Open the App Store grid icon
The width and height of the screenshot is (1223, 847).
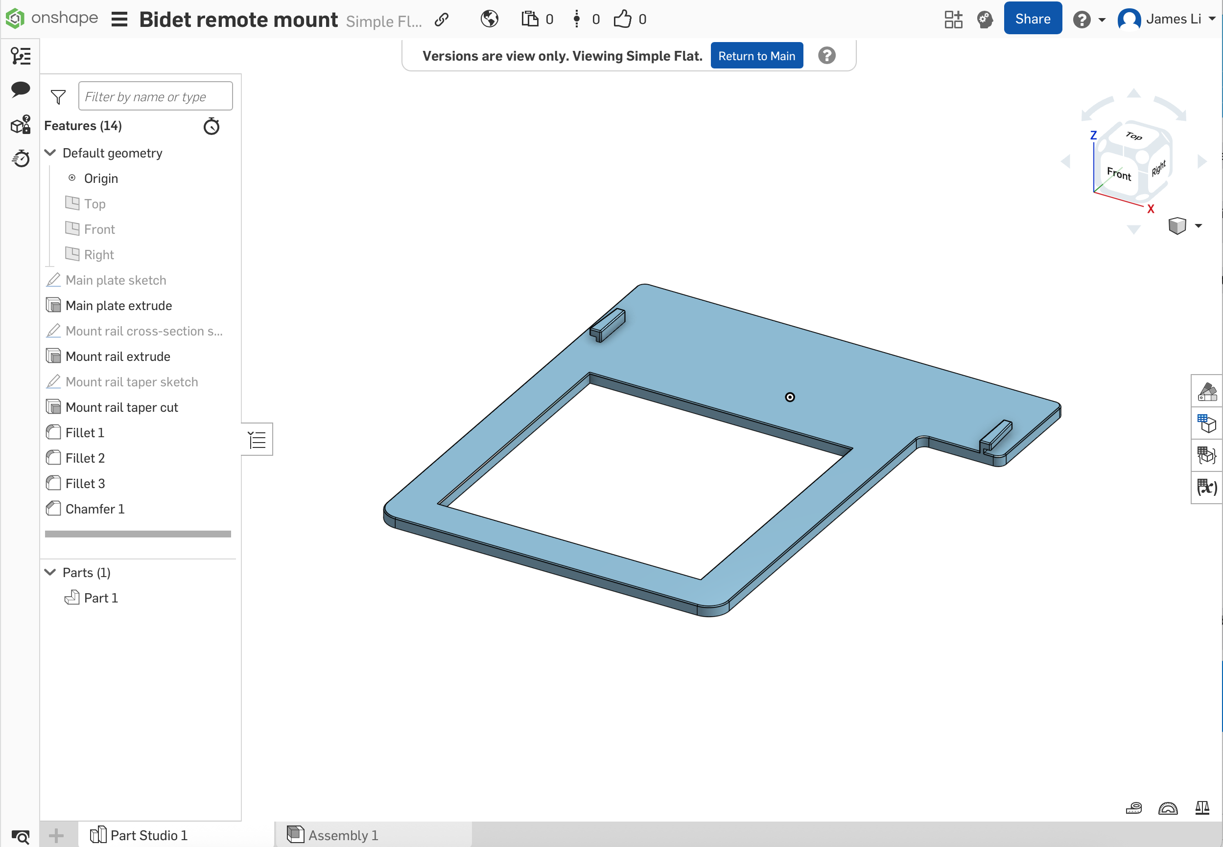coord(953,19)
